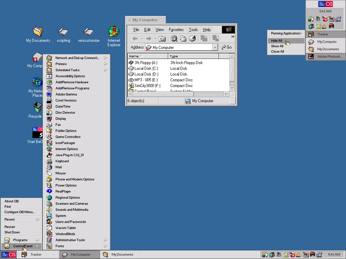Choose Show All from the Deskbar menu
346x259 pixels.
click(x=286, y=46)
